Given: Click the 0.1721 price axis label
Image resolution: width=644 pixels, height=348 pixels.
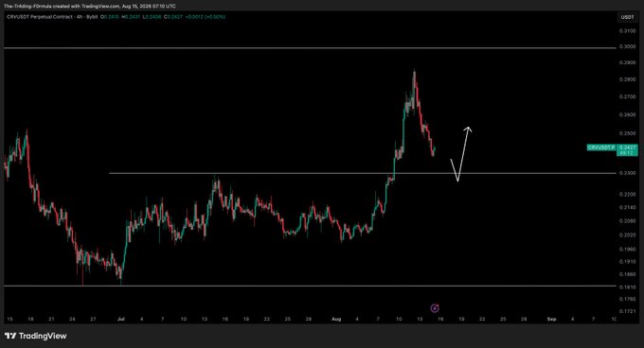Looking at the screenshot, I should 627,311.
